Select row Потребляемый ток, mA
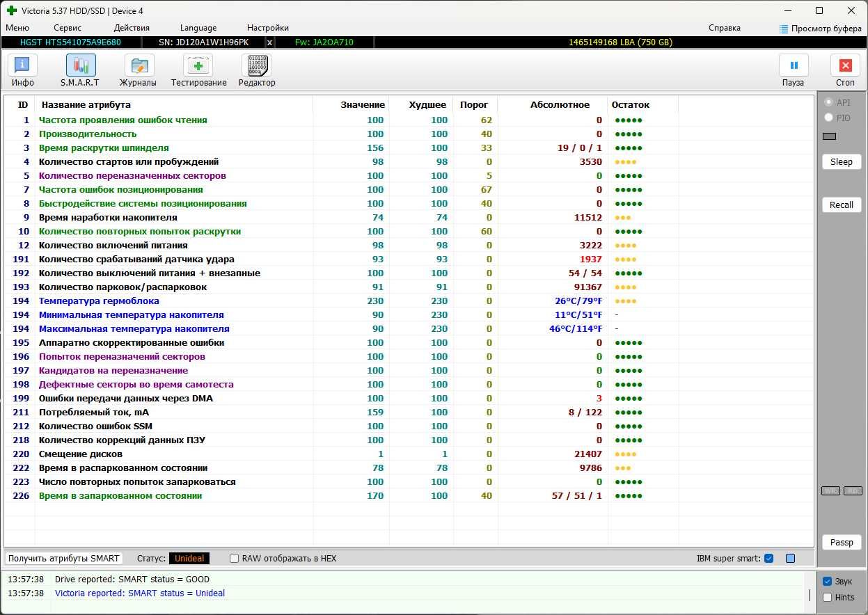The width and height of the screenshot is (868, 615). [409, 412]
